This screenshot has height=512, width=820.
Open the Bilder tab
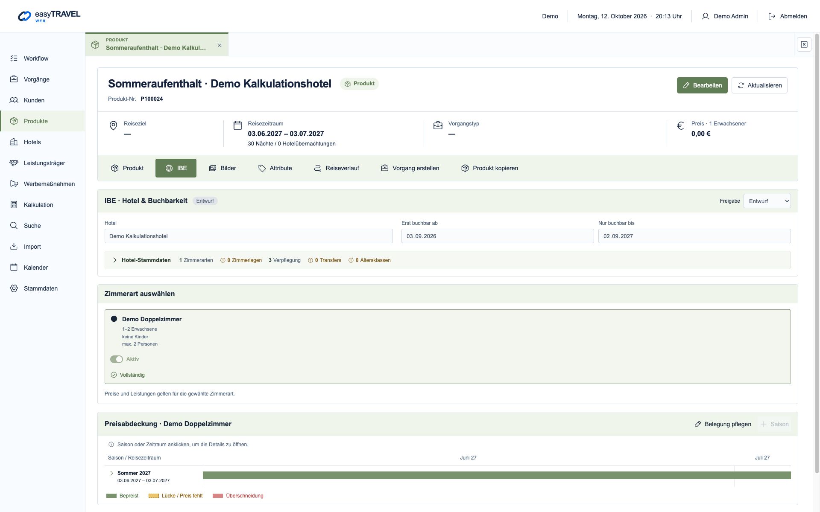click(223, 168)
